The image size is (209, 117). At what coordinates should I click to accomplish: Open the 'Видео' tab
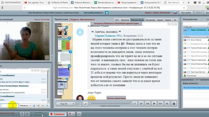[160, 20]
